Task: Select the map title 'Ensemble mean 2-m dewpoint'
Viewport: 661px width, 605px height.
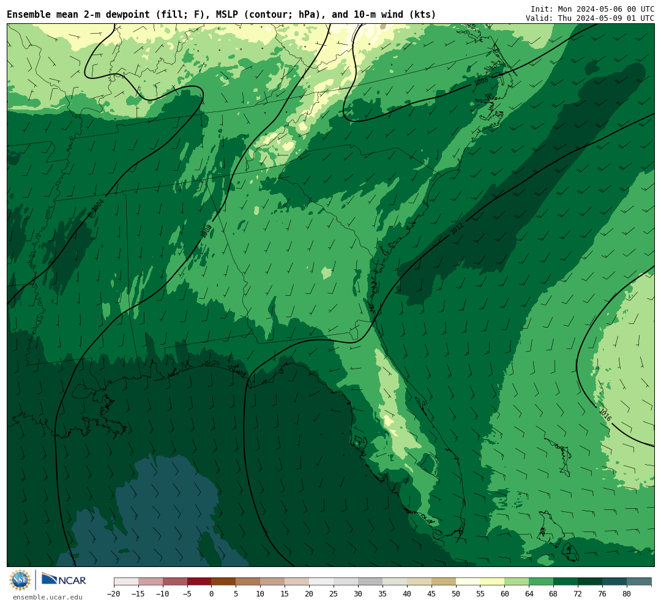Action: (x=78, y=15)
